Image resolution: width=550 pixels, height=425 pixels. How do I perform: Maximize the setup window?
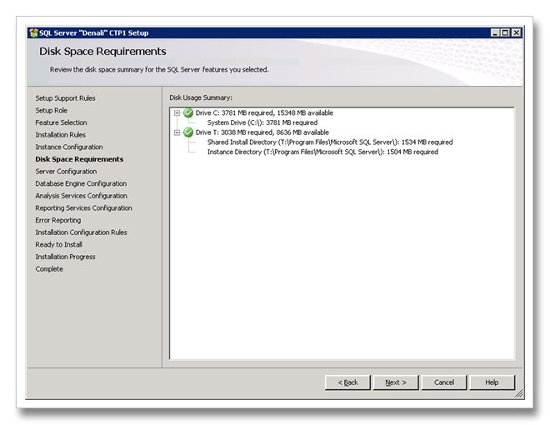[x=505, y=33]
